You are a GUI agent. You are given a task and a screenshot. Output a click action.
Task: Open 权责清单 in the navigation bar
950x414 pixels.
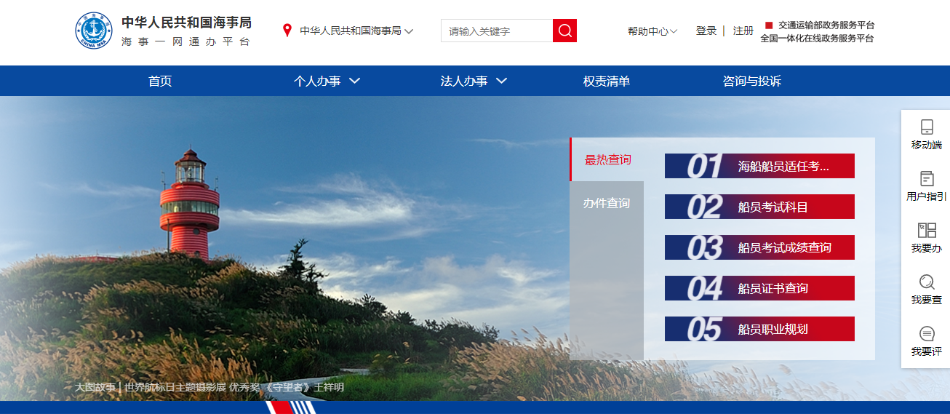[607, 81]
